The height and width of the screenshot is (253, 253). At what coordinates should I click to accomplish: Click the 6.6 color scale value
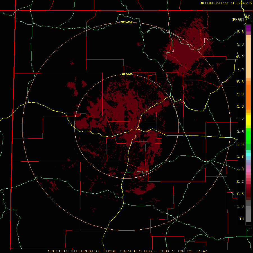click(x=240, y=82)
